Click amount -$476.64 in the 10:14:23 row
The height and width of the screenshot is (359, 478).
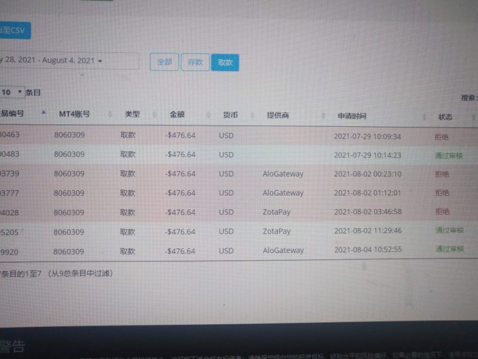180,154
